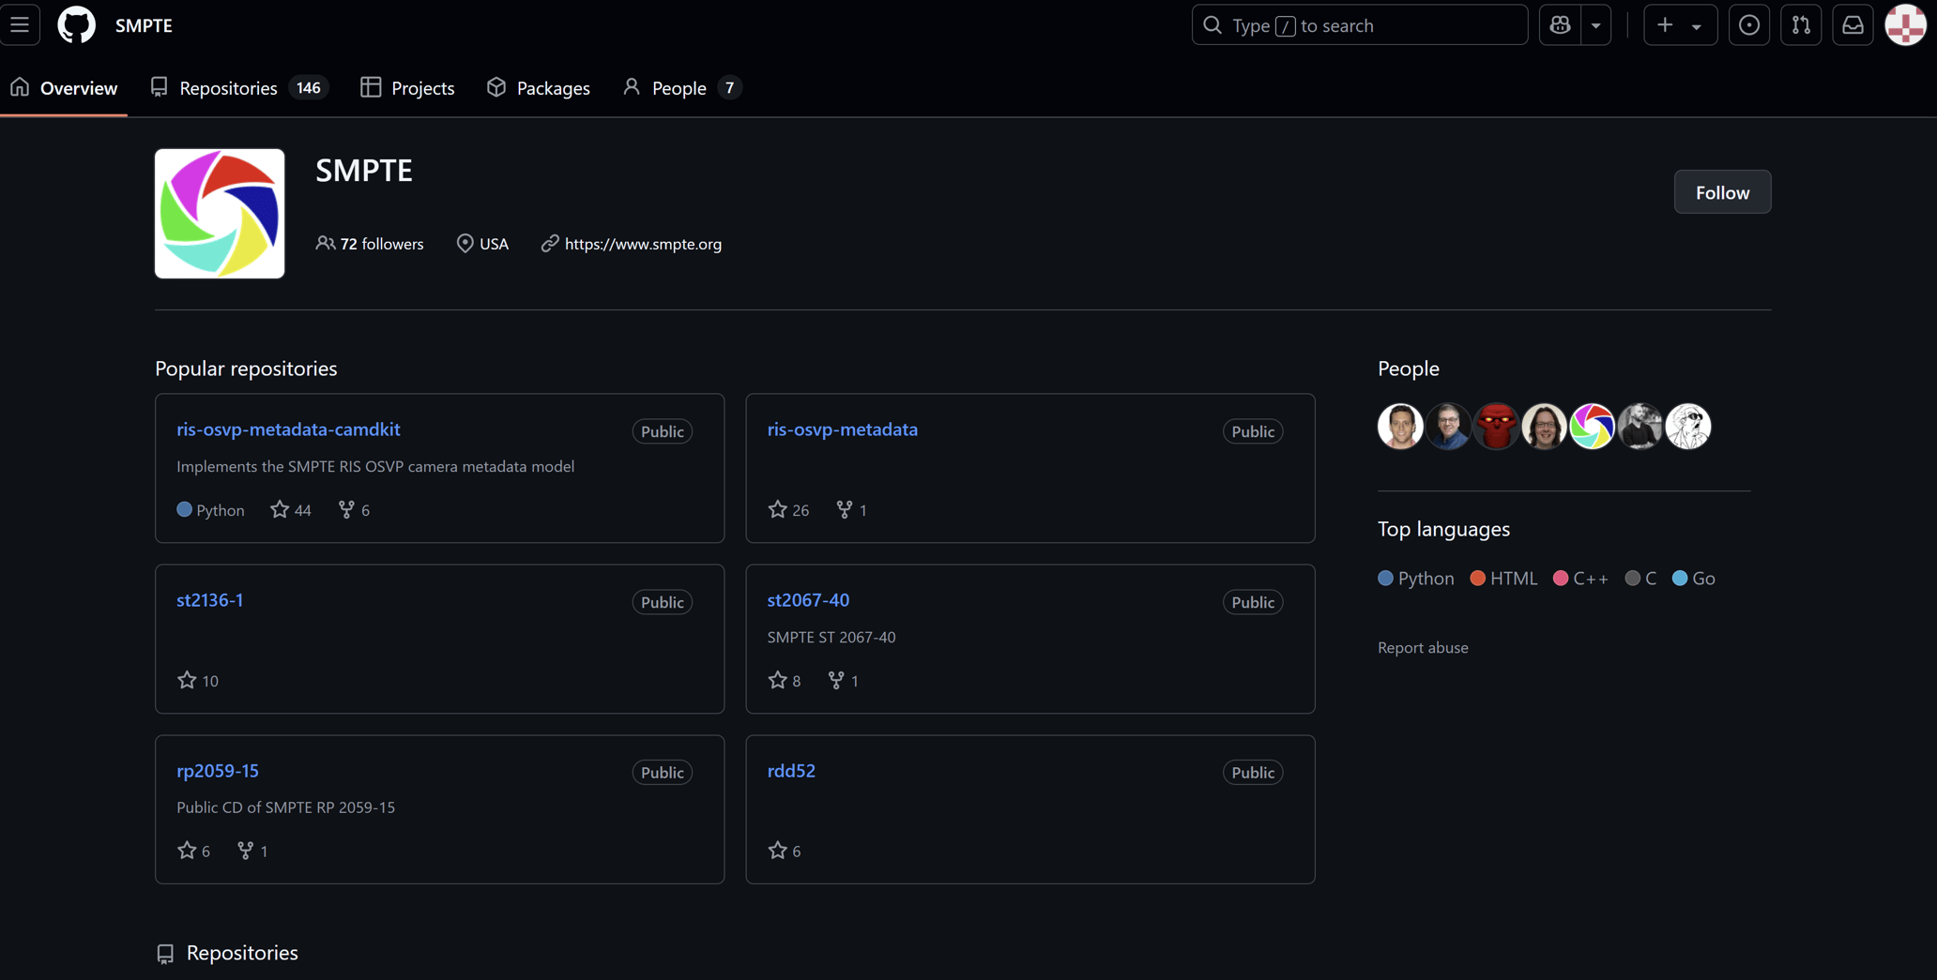The image size is (1937, 980).
Task: Open the GitHub home via the Octocat logo
Action: [76, 25]
